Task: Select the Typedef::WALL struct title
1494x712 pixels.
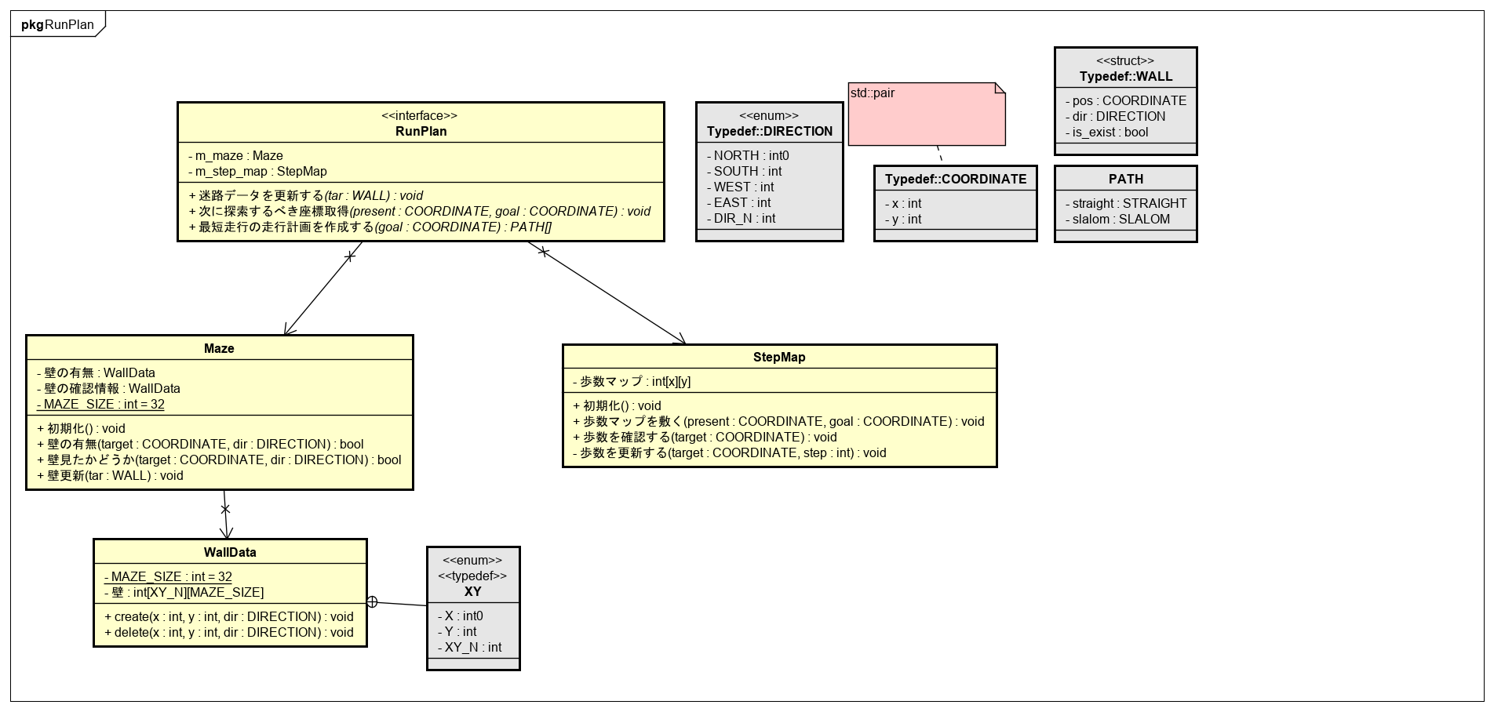Action: pos(1126,76)
